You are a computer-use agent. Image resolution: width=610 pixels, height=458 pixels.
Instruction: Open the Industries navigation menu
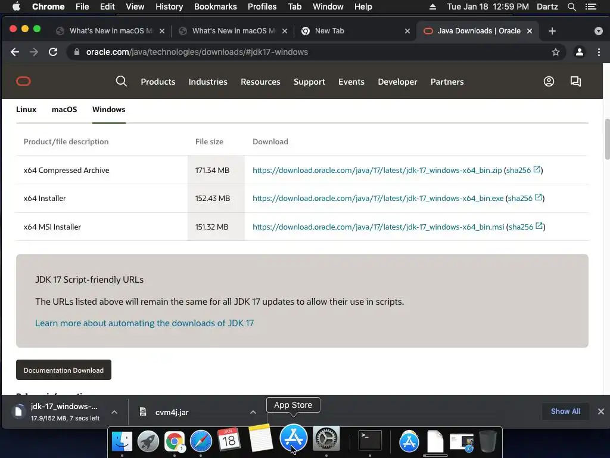click(208, 82)
